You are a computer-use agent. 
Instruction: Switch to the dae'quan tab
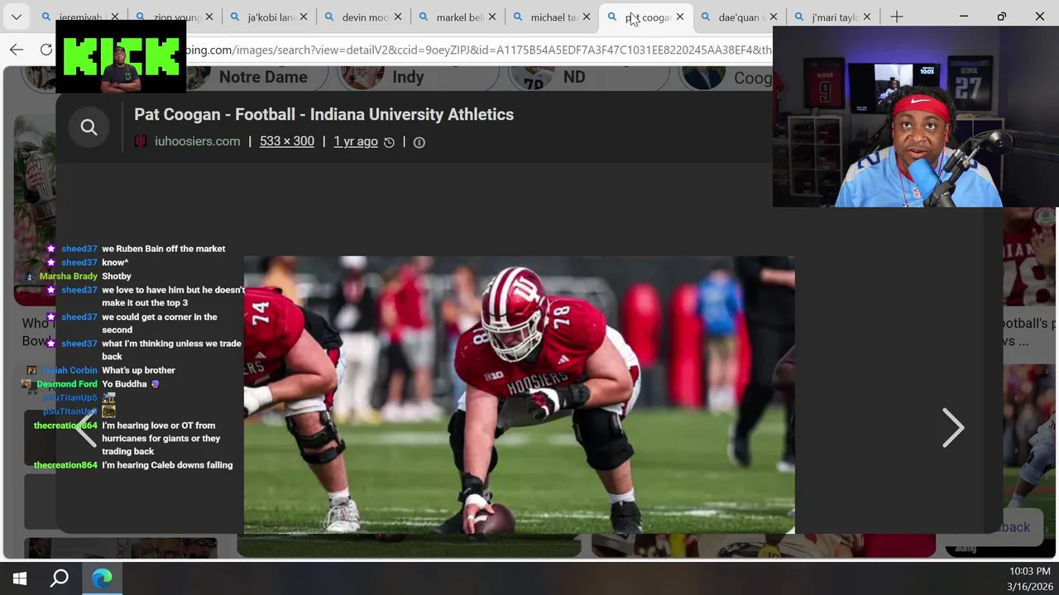(740, 17)
